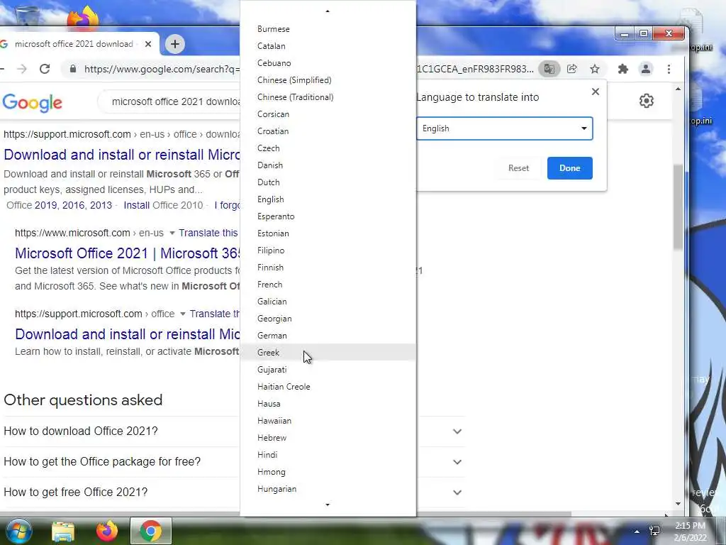Open the Windows Start button

click(18, 531)
